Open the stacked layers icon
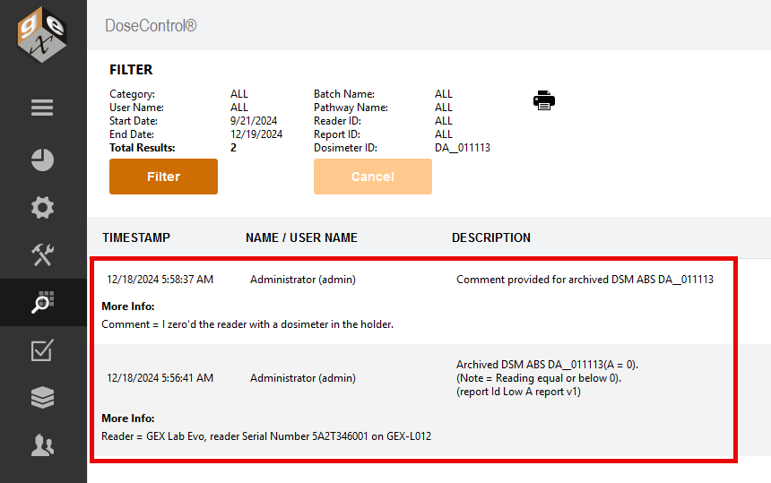The image size is (771, 483). click(x=42, y=397)
